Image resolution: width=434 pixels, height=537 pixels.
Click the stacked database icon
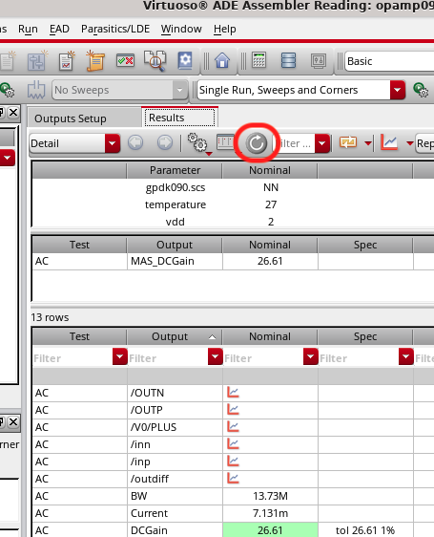click(x=288, y=60)
